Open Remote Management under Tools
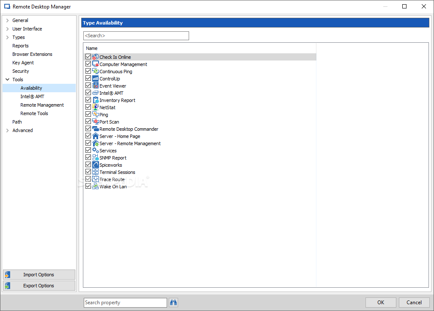 pyautogui.click(x=42, y=105)
